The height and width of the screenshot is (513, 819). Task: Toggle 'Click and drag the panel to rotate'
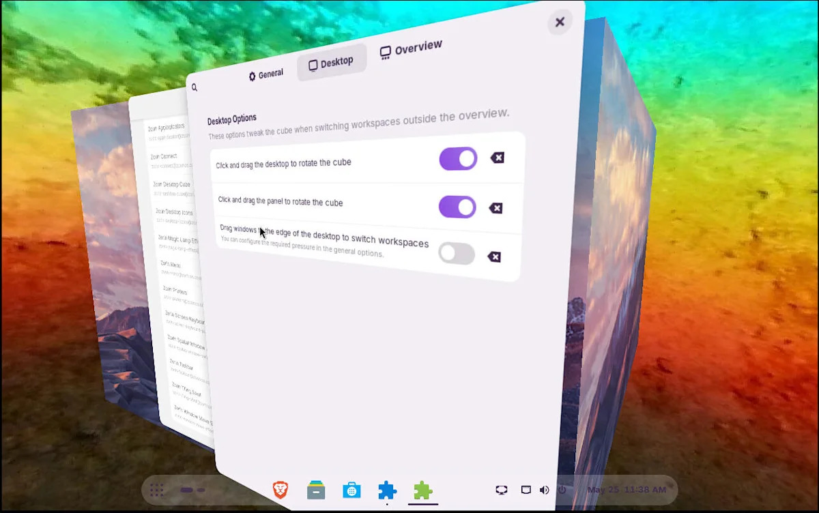457,207
